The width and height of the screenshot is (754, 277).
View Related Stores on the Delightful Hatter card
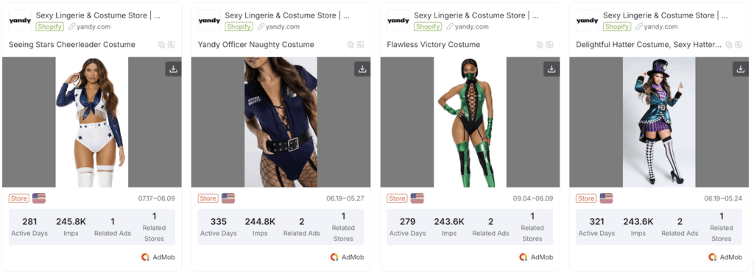click(x=722, y=227)
